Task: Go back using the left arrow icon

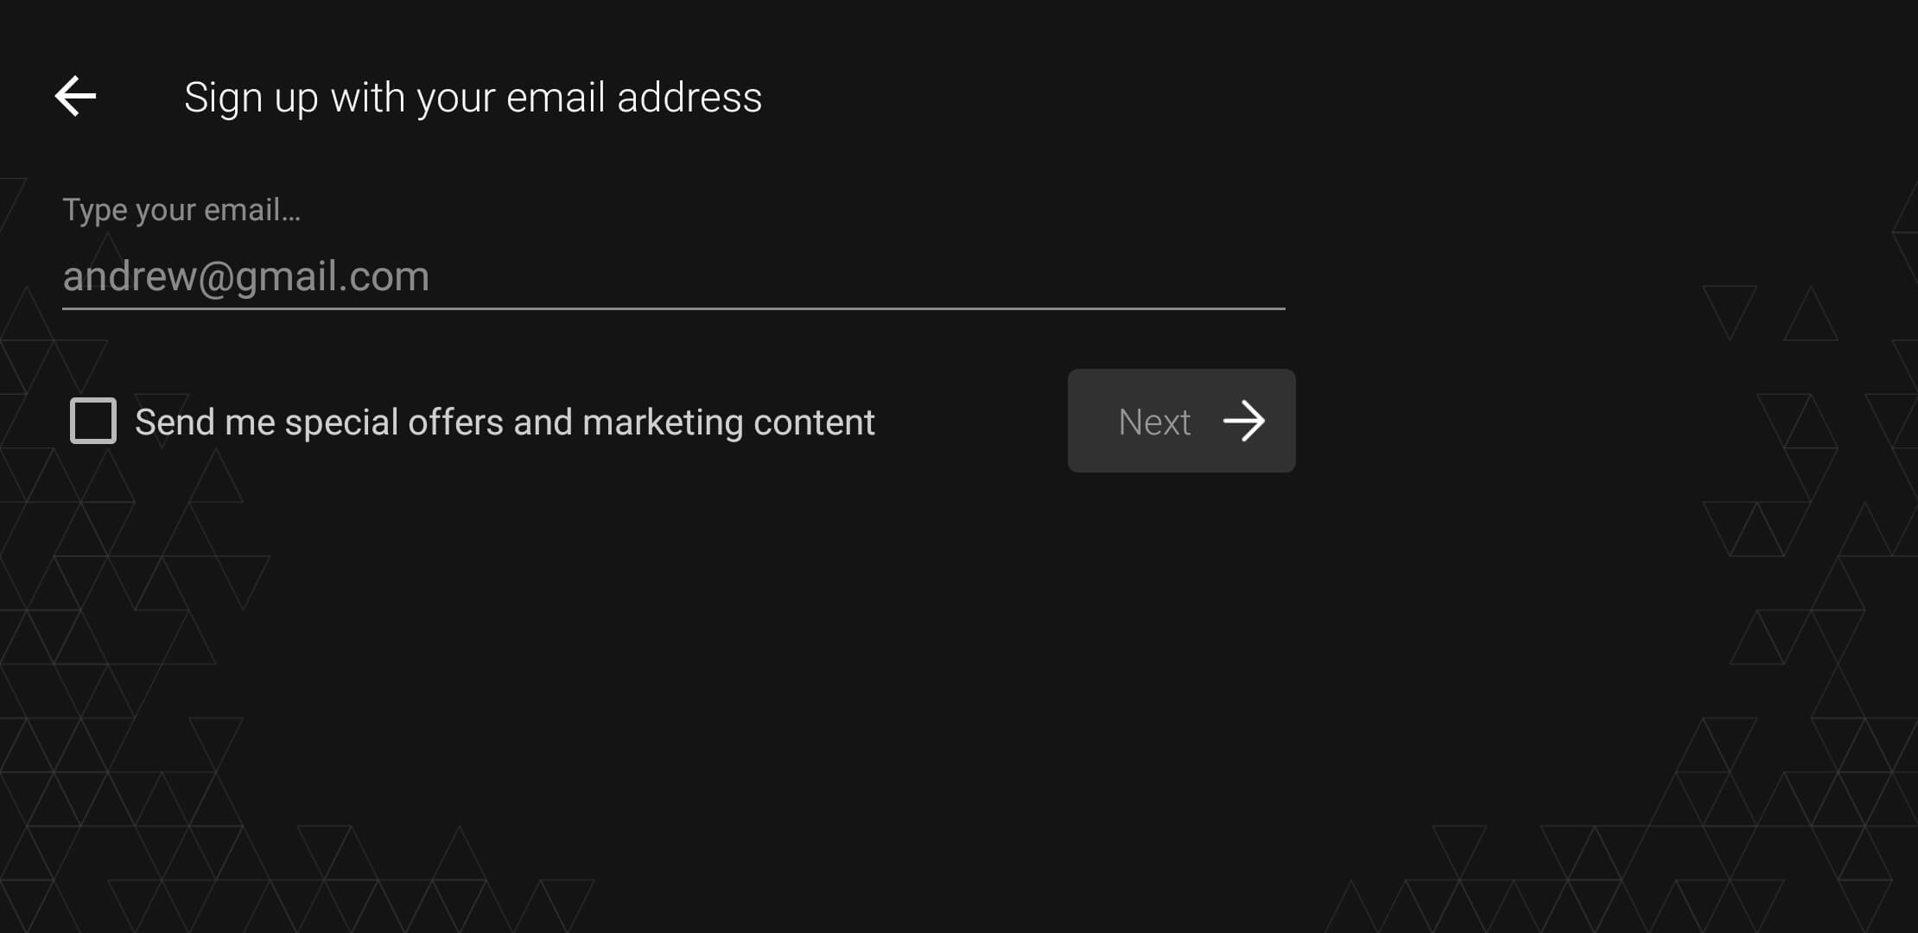Action: click(75, 96)
